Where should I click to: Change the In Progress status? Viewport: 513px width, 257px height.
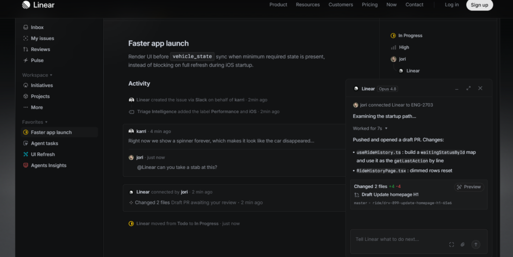406,36
